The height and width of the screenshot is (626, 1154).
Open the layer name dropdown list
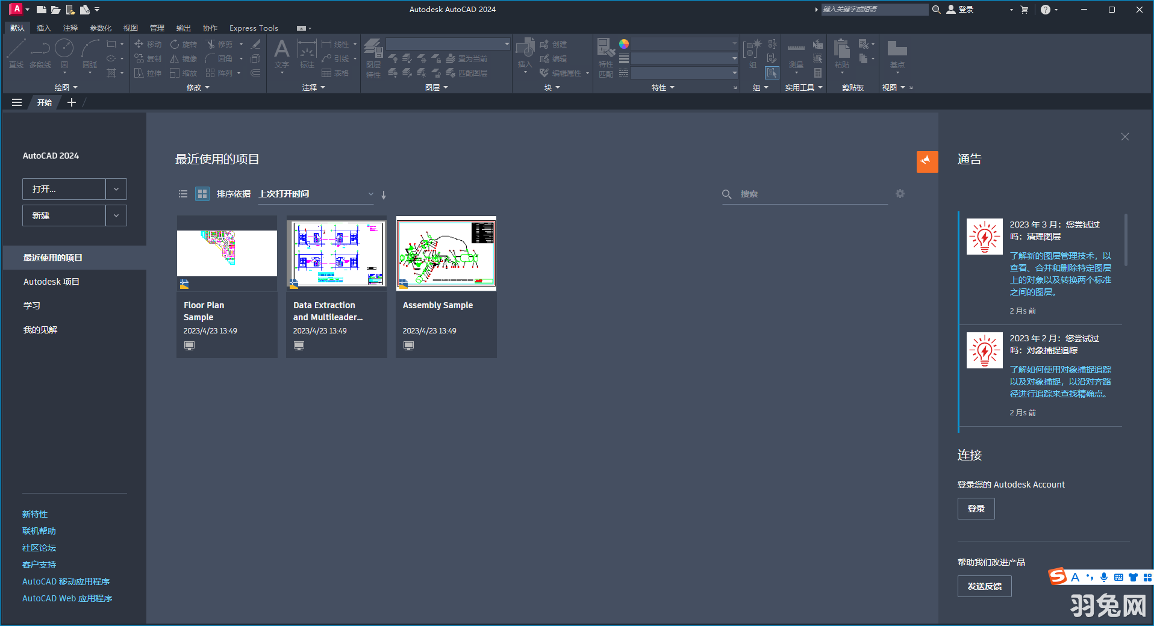448,44
